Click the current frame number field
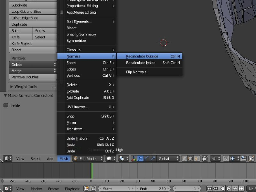256x192 pixels. [187, 189]
